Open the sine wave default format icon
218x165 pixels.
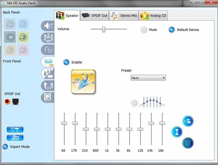[x=47, y=50]
